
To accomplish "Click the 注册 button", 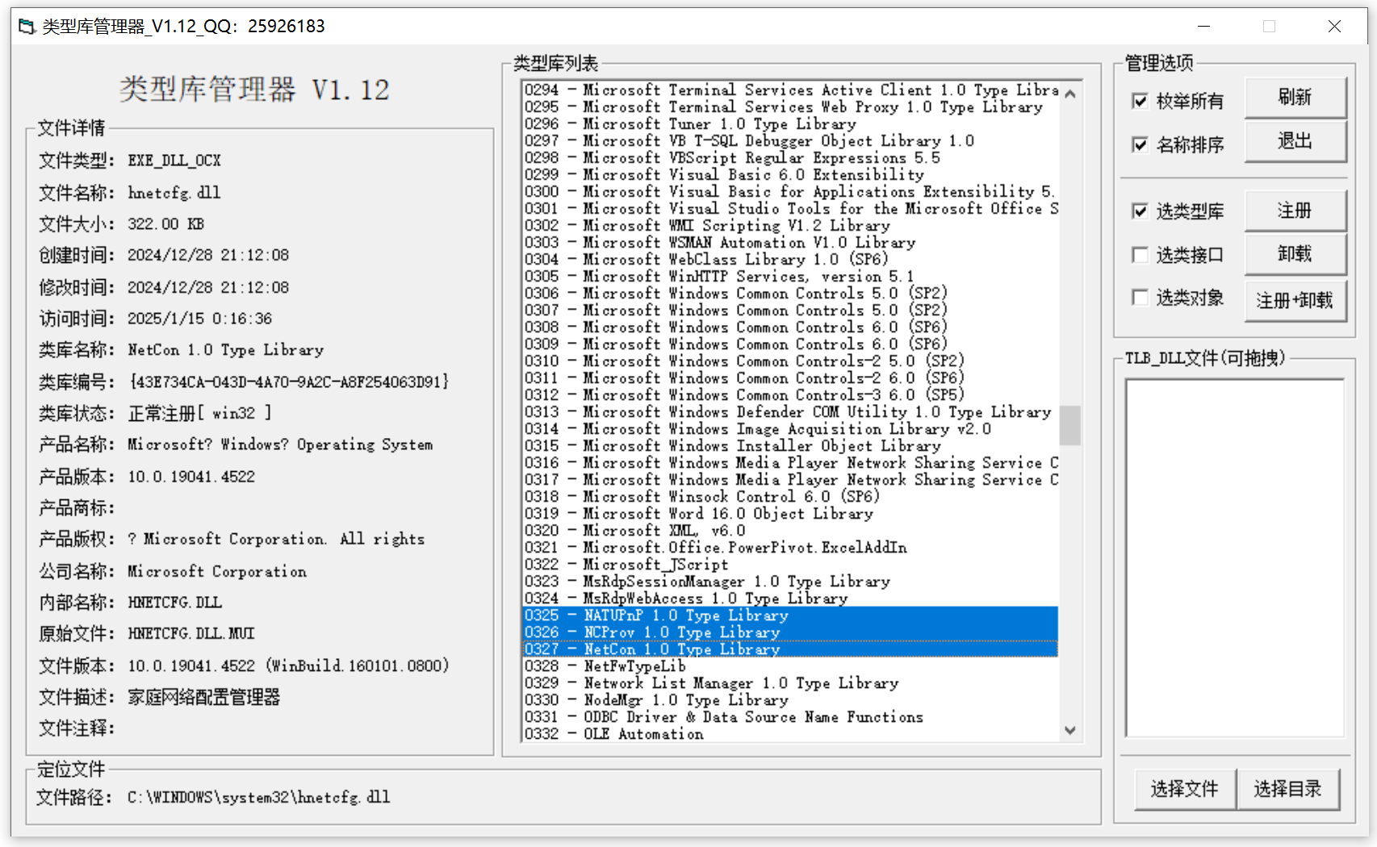I will click(1295, 211).
